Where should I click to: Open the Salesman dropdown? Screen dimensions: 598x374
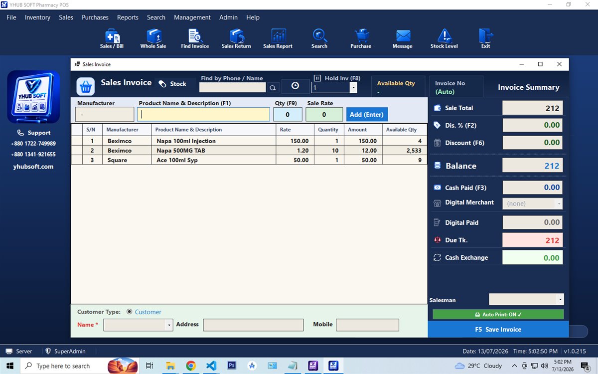[x=561, y=299]
